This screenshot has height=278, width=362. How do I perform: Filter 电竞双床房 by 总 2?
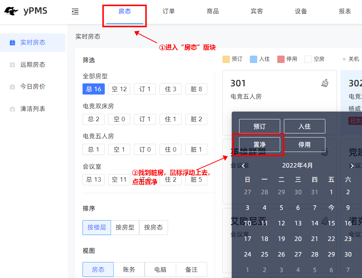(x=94, y=119)
